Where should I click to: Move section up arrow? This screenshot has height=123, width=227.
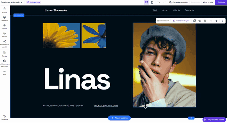pyautogui.click(x=211, y=21)
